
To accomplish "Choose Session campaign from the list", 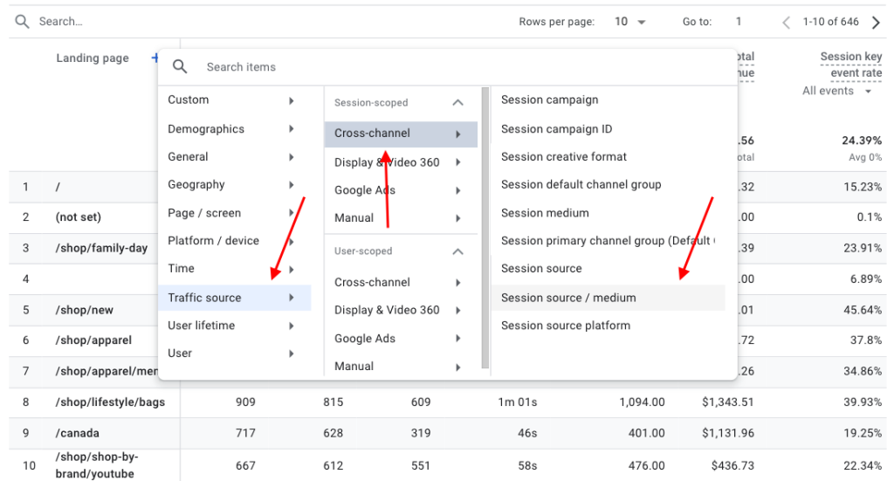I will [x=549, y=100].
